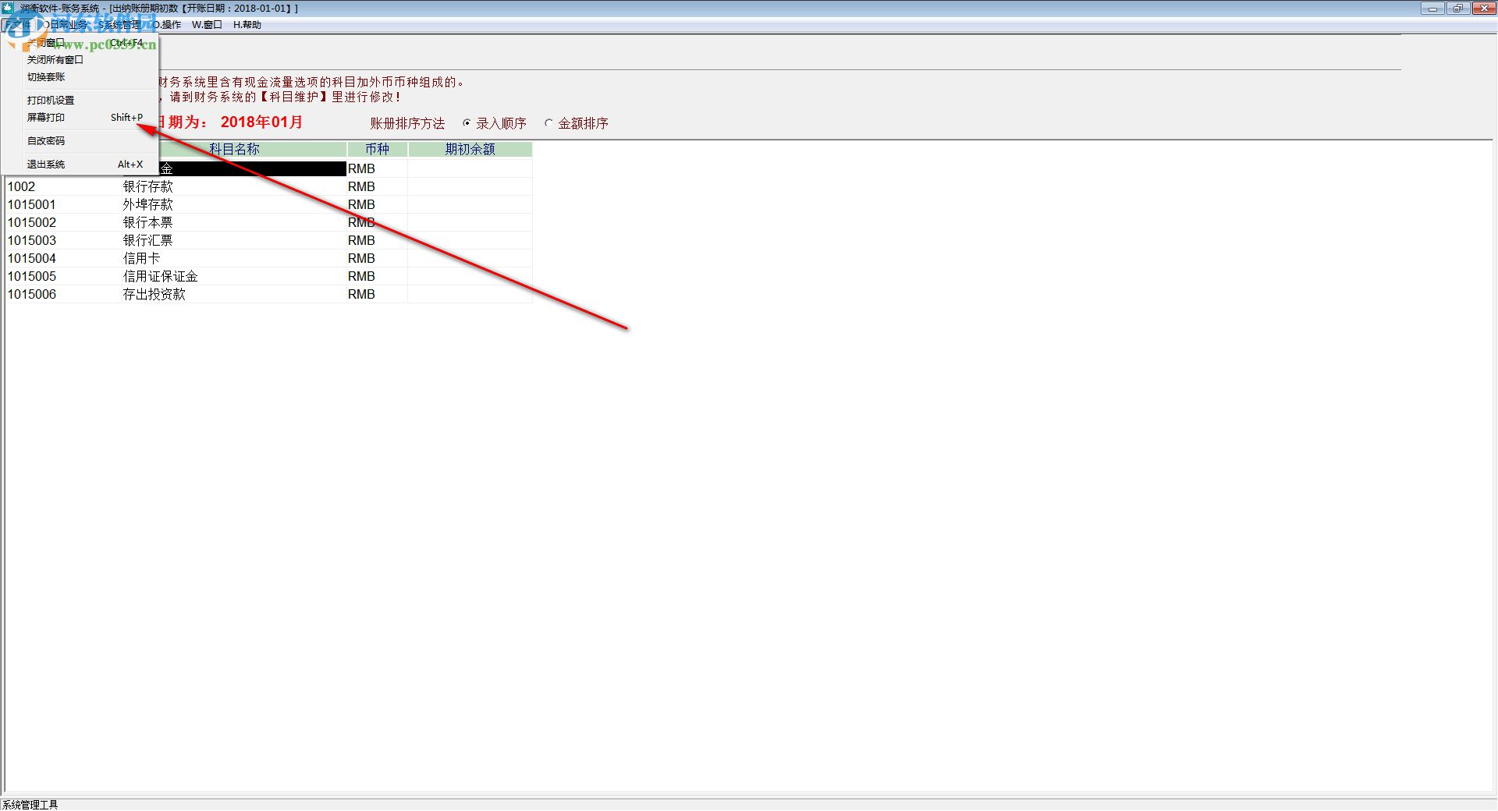Select 录入顺序 sorting radio button
The width and height of the screenshot is (1498, 811).
click(x=495, y=123)
